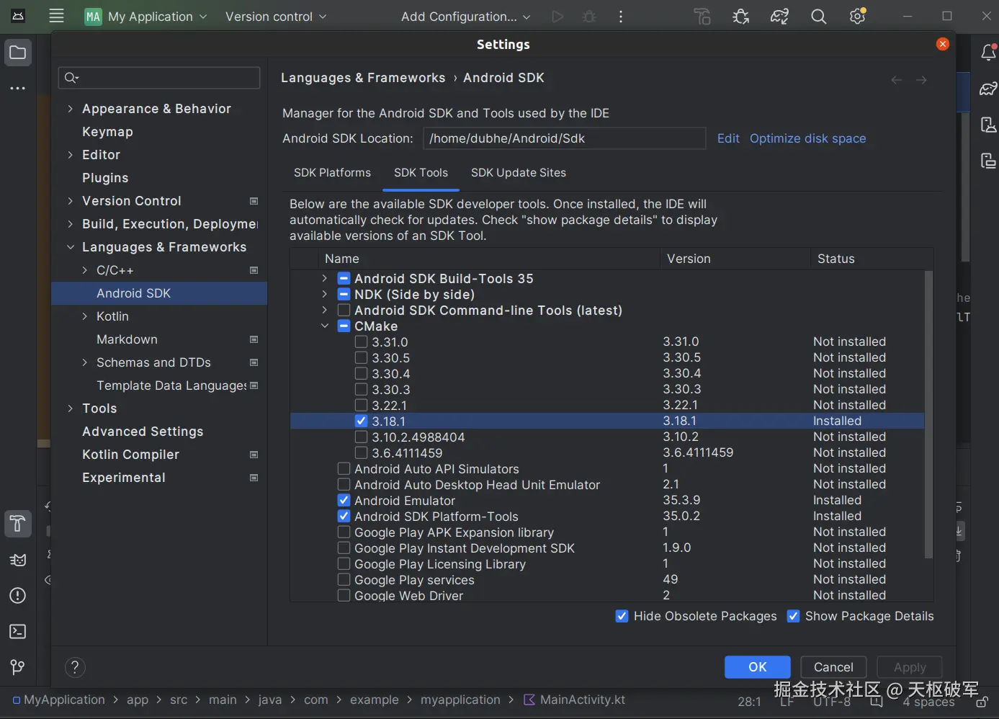Screen dimensions: 999x719
Task: Click the Debug bug icon in toolbar
Action: click(589, 17)
